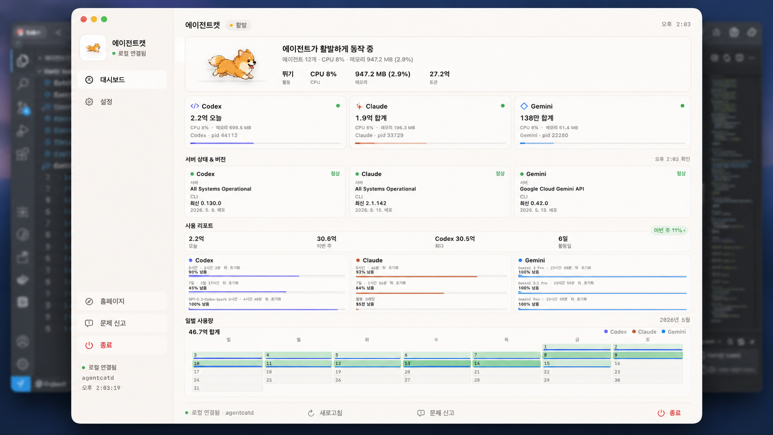This screenshot has height=435, width=773.
Task: Click the '1.9억 합계' value on Claude card
Action: 371,118
